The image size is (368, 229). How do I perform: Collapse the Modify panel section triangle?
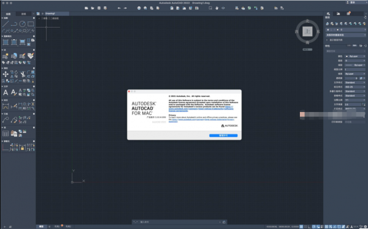(2, 68)
